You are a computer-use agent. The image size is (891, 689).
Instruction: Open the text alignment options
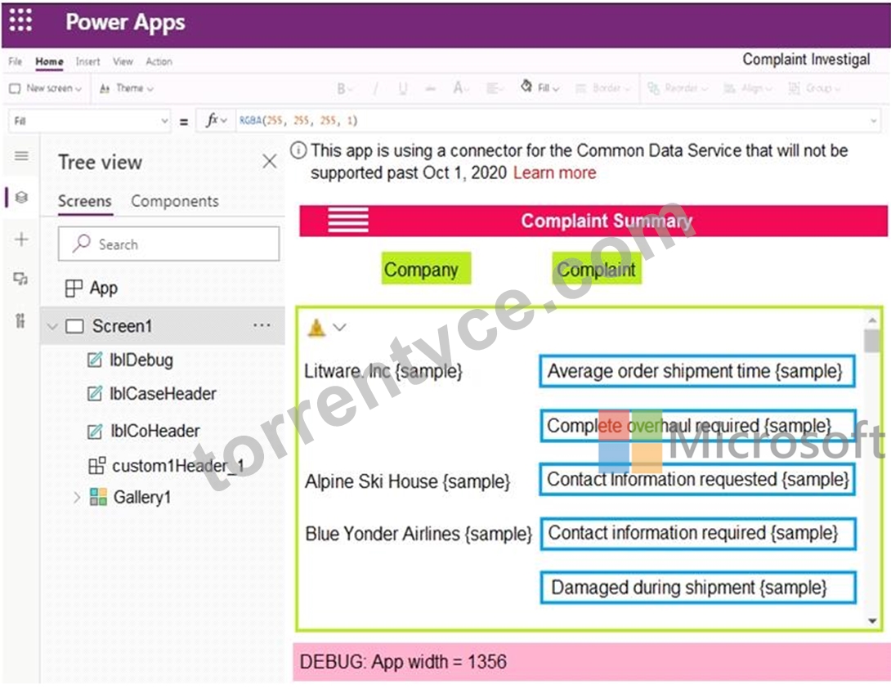click(x=495, y=88)
